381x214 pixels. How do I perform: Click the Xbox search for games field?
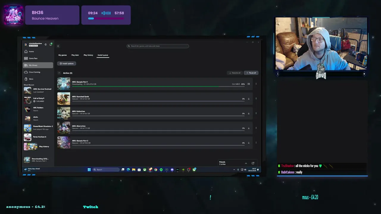[158, 46]
